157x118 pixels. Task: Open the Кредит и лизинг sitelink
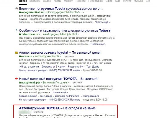[x=28, y=96]
